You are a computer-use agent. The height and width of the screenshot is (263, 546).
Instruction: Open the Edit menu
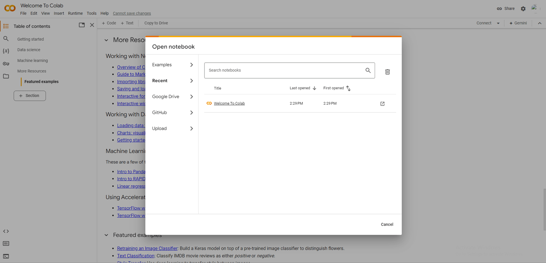coord(34,13)
